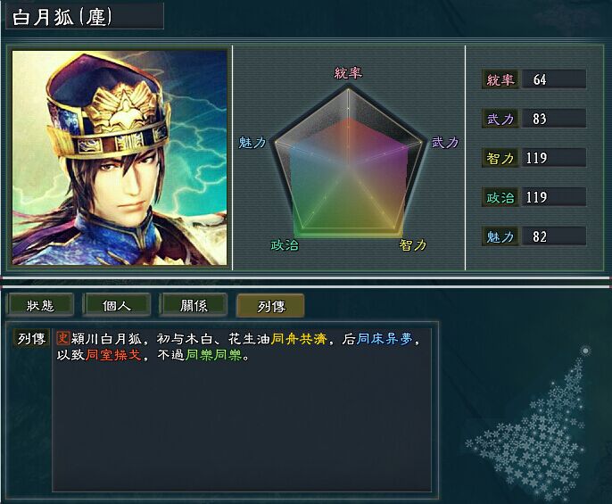Open the 個人 tab
The width and height of the screenshot is (612, 504).
pyautogui.click(x=116, y=305)
